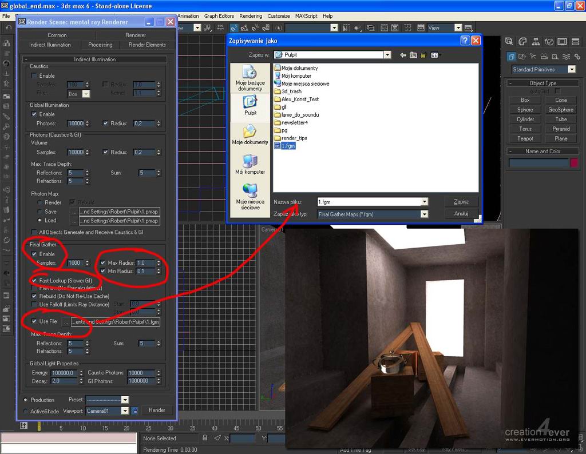
Task: Select the ActiveShade radio button
Action: (x=25, y=411)
